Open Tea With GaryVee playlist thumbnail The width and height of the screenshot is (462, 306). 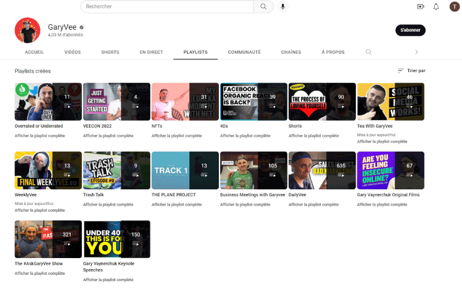391,102
